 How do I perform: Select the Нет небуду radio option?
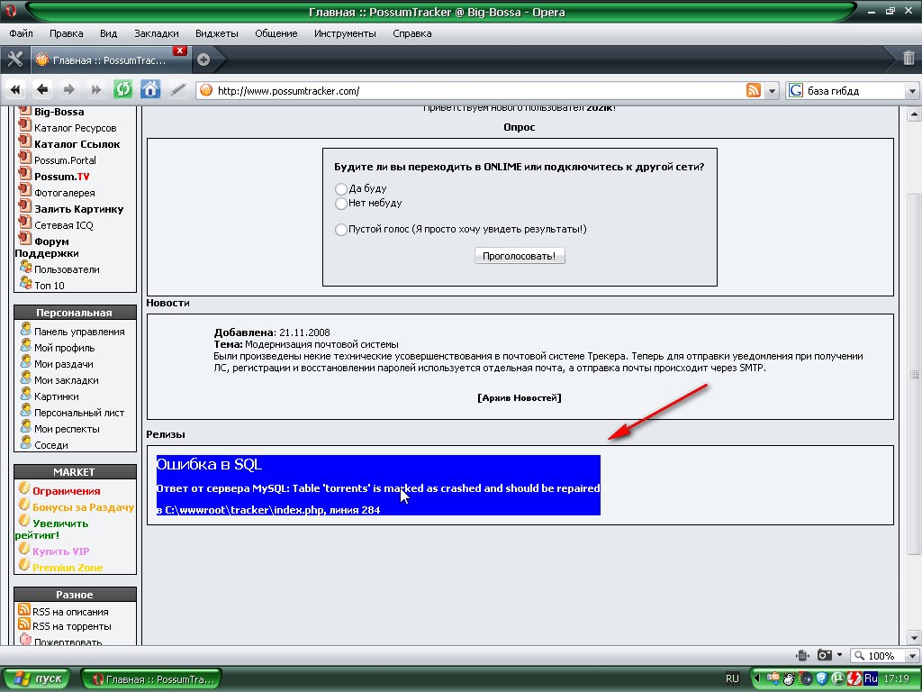340,204
